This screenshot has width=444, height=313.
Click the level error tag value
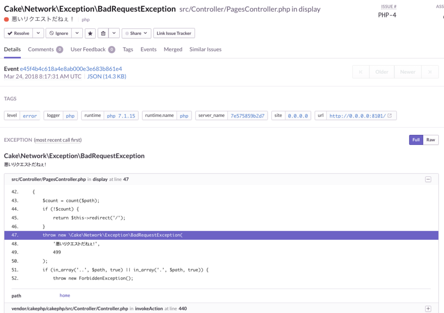click(x=30, y=116)
